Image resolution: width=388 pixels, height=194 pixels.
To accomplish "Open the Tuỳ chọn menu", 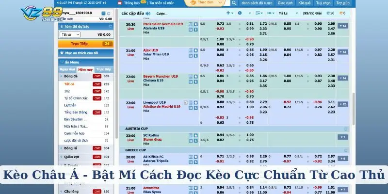I will click(323, 3).
